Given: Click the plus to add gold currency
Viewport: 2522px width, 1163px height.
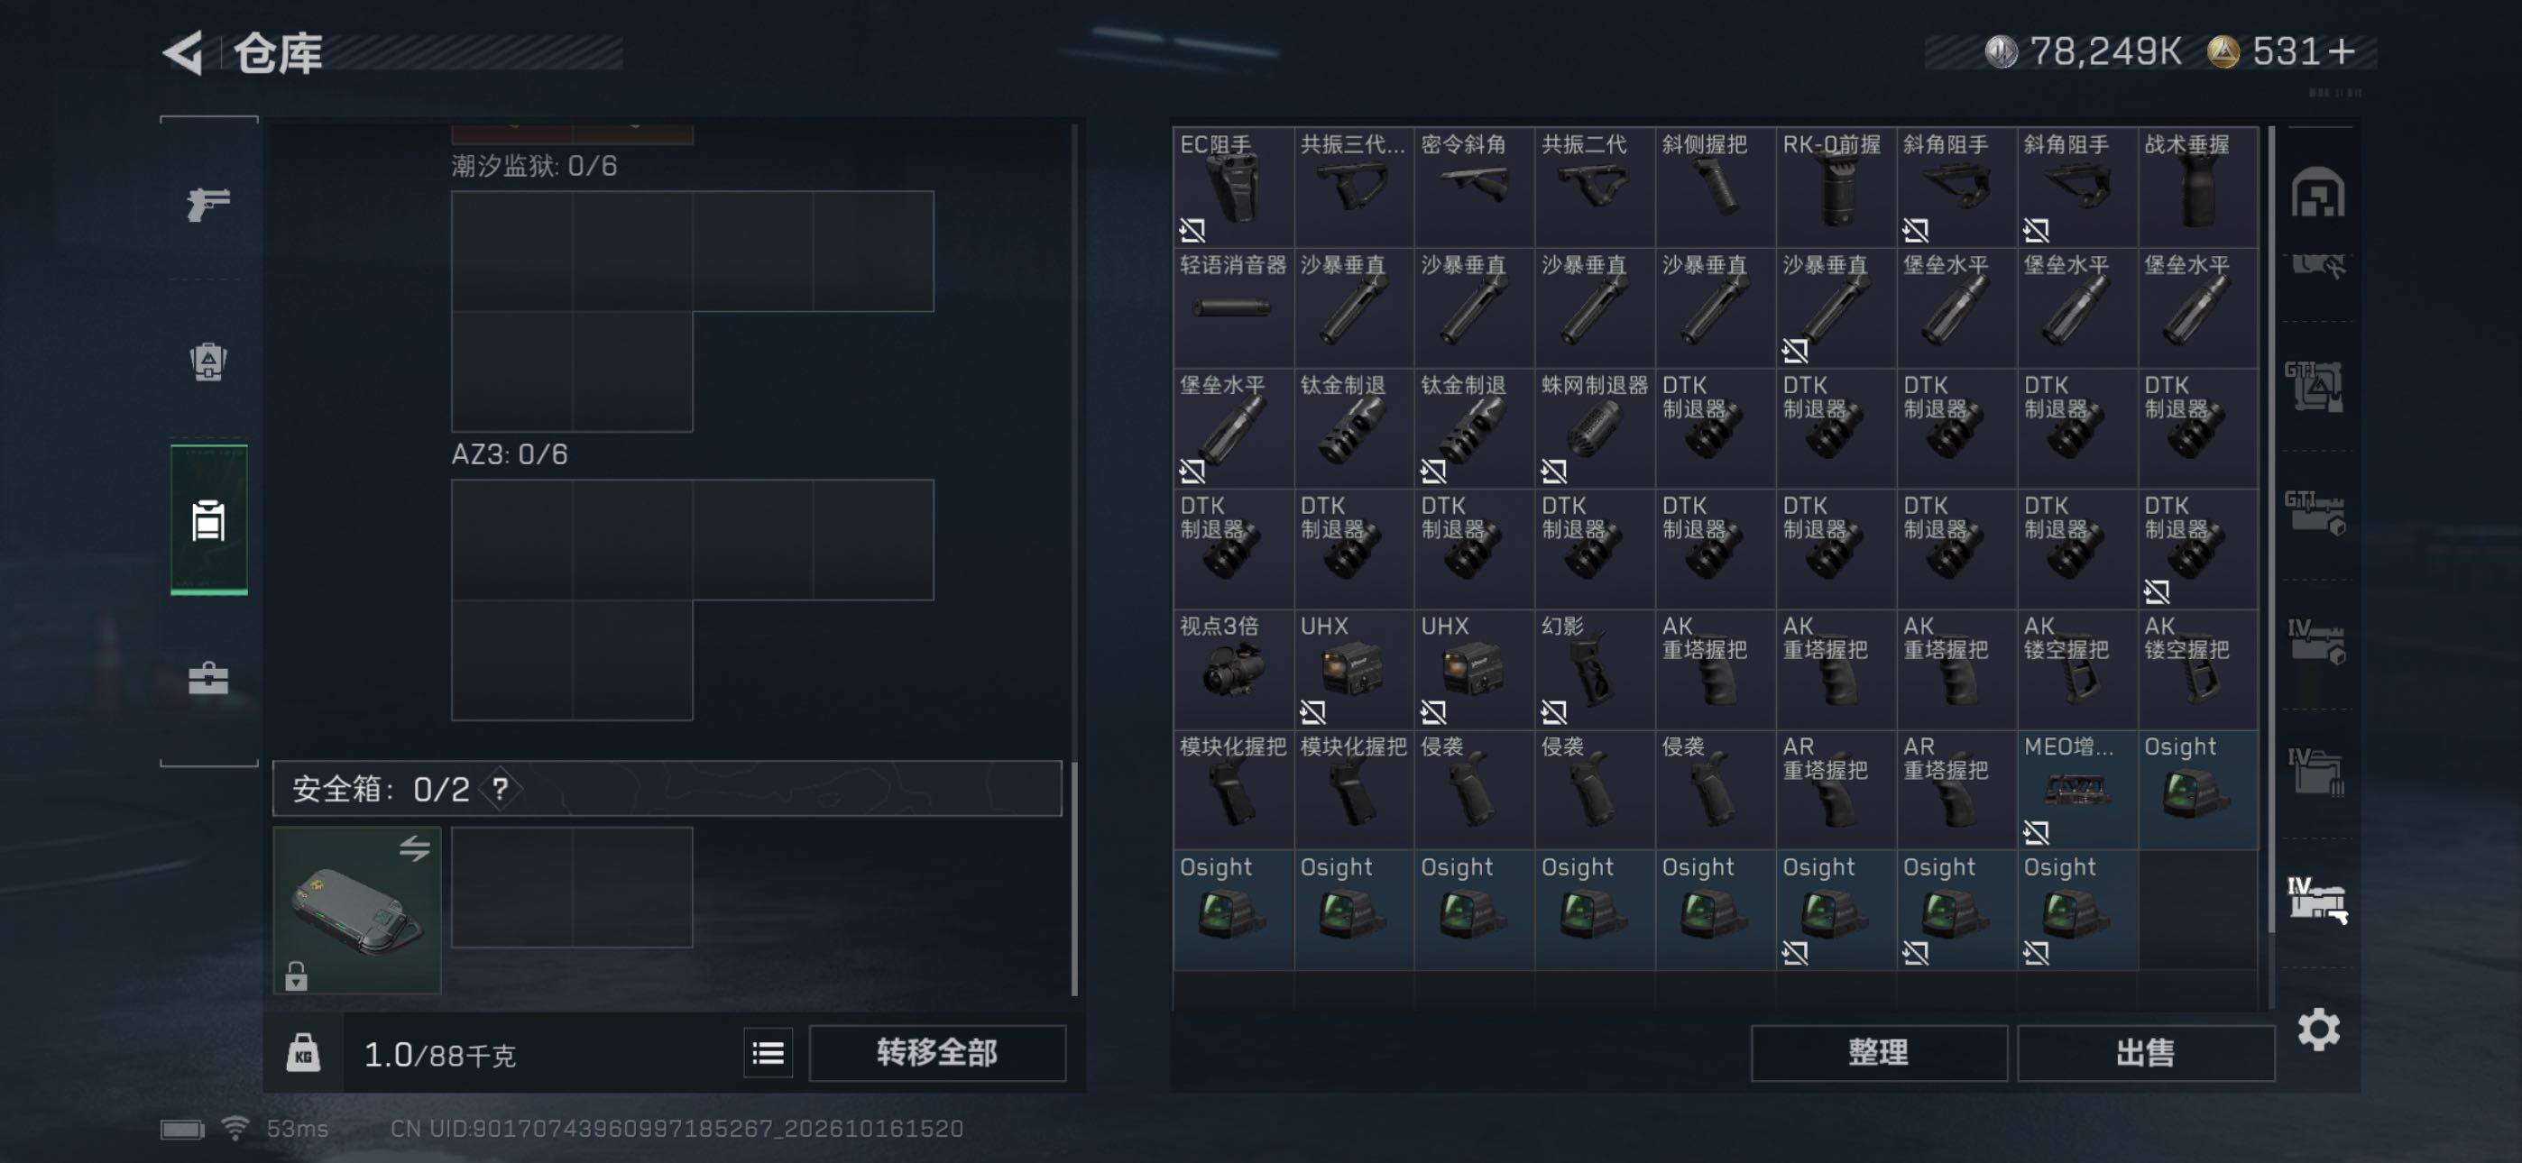Looking at the screenshot, I should click(x=2342, y=50).
